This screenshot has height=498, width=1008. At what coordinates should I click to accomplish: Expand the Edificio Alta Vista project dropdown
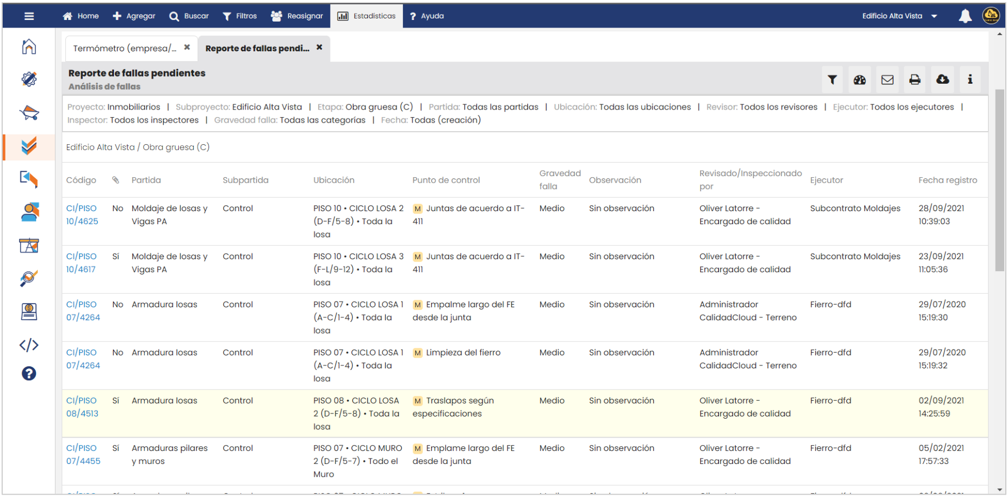[x=899, y=16]
